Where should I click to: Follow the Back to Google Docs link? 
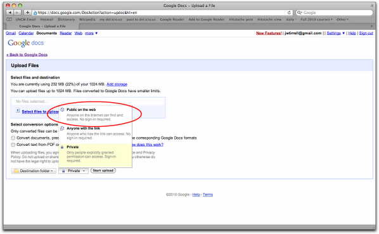click(x=27, y=55)
